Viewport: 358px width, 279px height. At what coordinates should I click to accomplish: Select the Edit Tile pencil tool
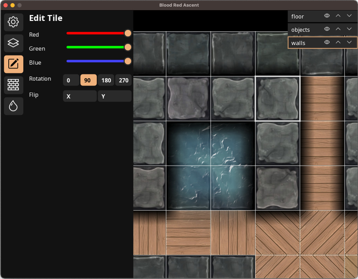pyautogui.click(x=14, y=64)
